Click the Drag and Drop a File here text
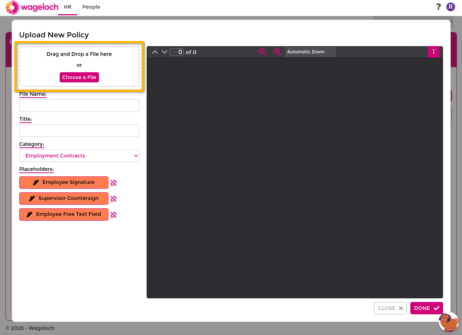Screen dimensions: 462x335 (79, 54)
